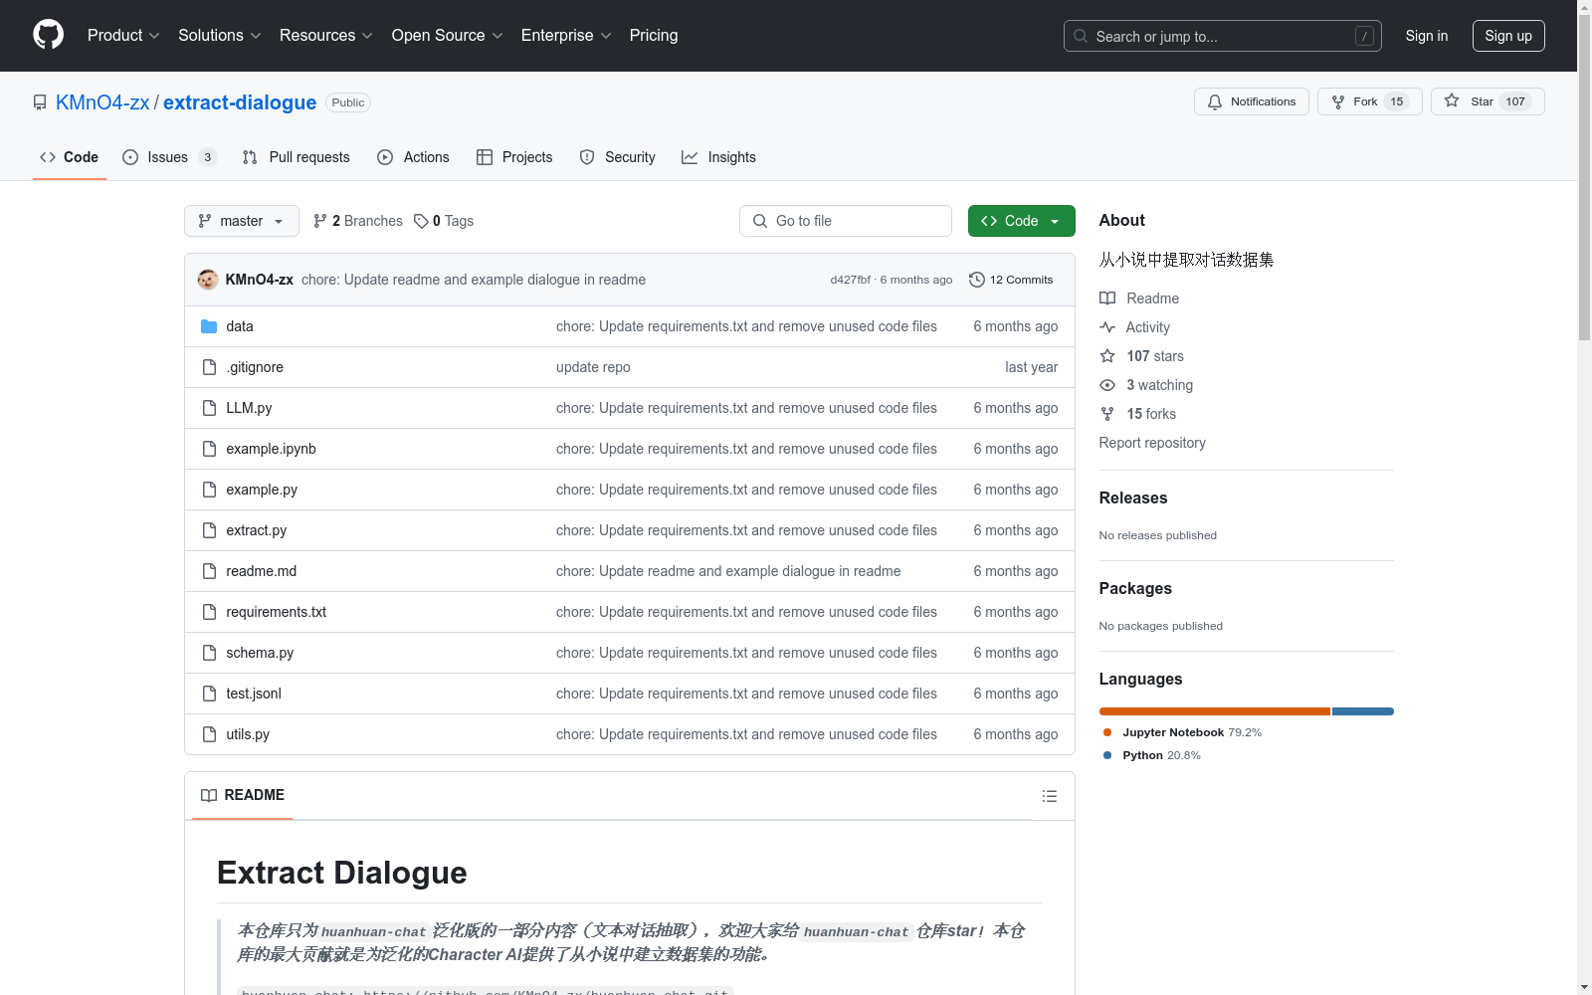This screenshot has height=995, width=1592.
Task: Click the KMnO4-zx author avatar
Action: [x=208, y=280]
